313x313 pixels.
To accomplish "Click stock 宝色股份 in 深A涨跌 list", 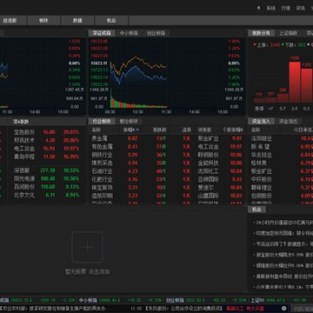I will tap(24, 132).
